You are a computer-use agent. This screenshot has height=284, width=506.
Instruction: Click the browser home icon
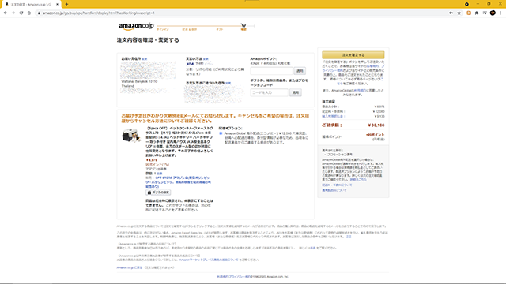29,13
